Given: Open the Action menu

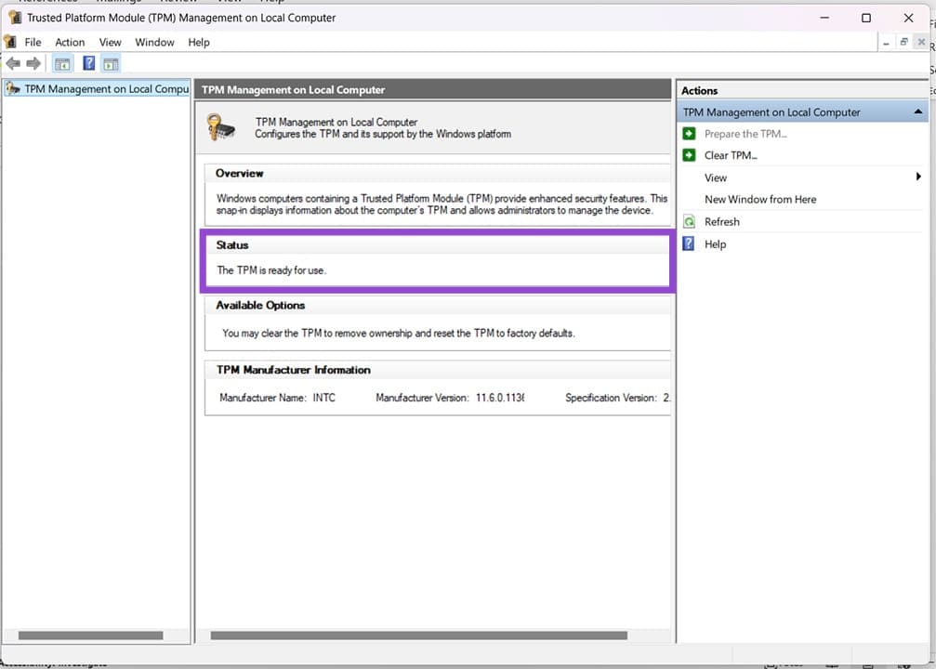Looking at the screenshot, I should tap(70, 42).
